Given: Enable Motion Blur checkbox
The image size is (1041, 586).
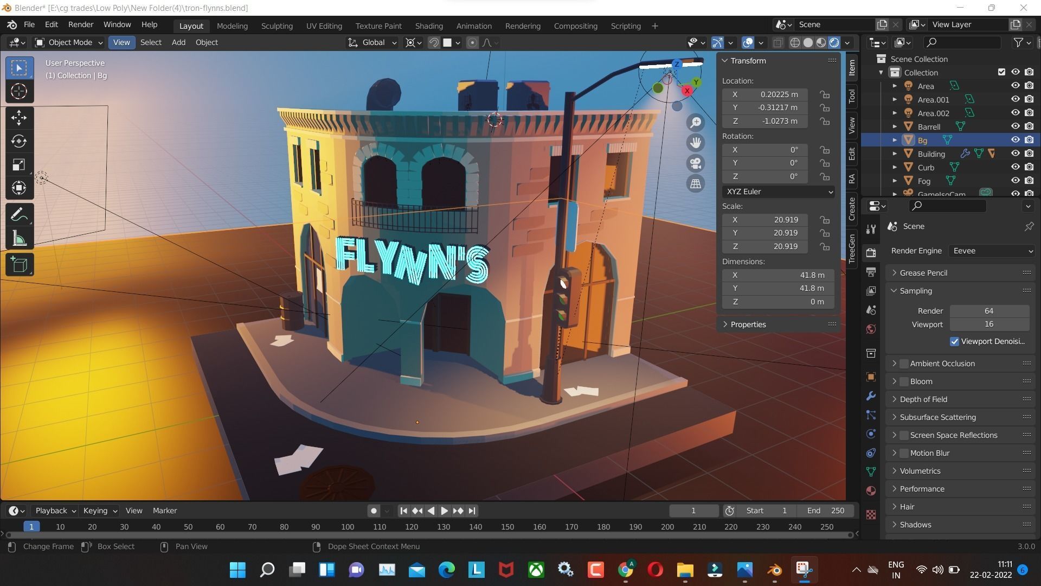Looking at the screenshot, I should pos(904,453).
